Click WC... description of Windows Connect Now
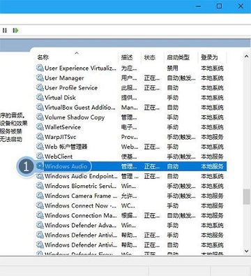Screen dimensions: 251x276 pyautogui.click(x=128, y=205)
